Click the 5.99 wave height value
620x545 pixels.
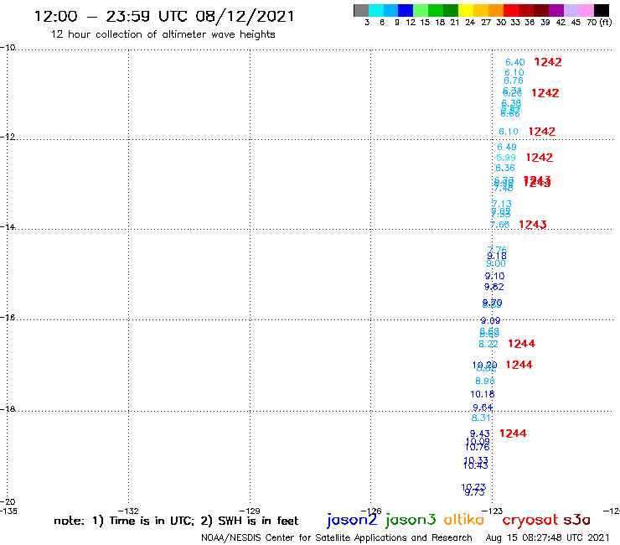pos(506,158)
